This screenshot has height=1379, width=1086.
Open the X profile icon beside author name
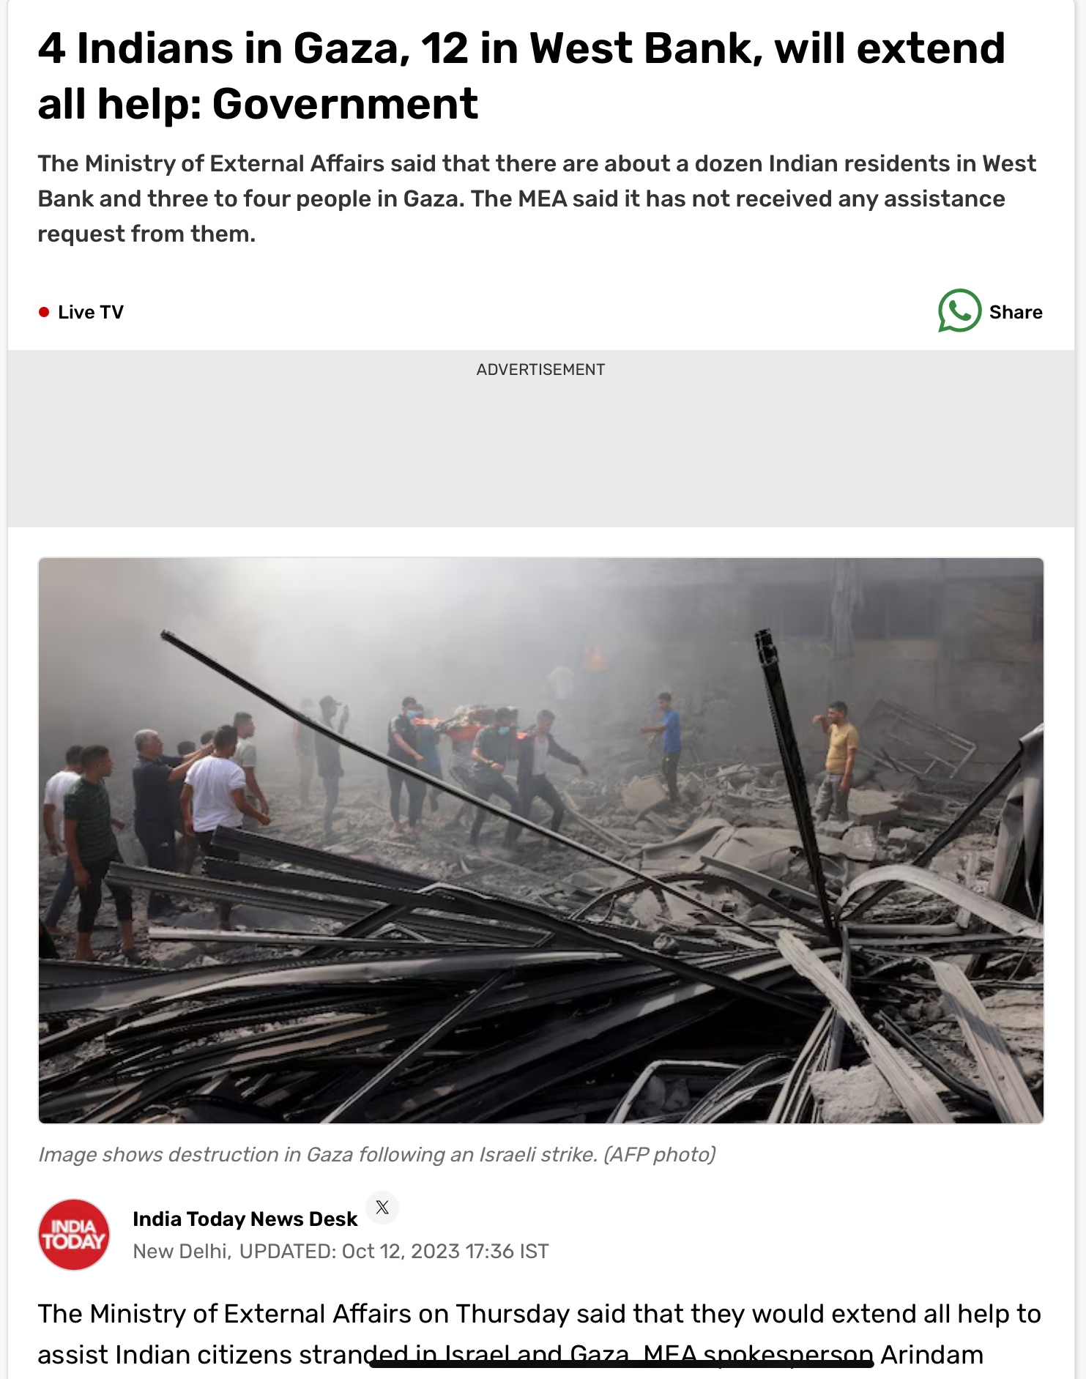coord(382,1208)
